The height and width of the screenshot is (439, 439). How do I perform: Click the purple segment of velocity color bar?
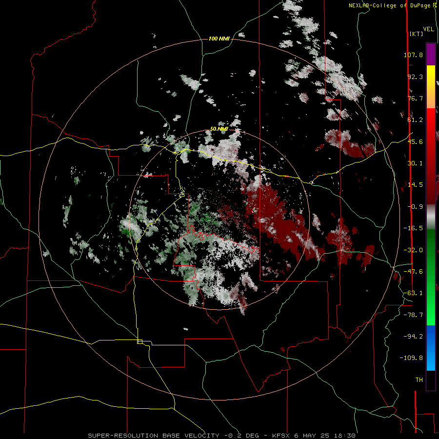[431, 54]
